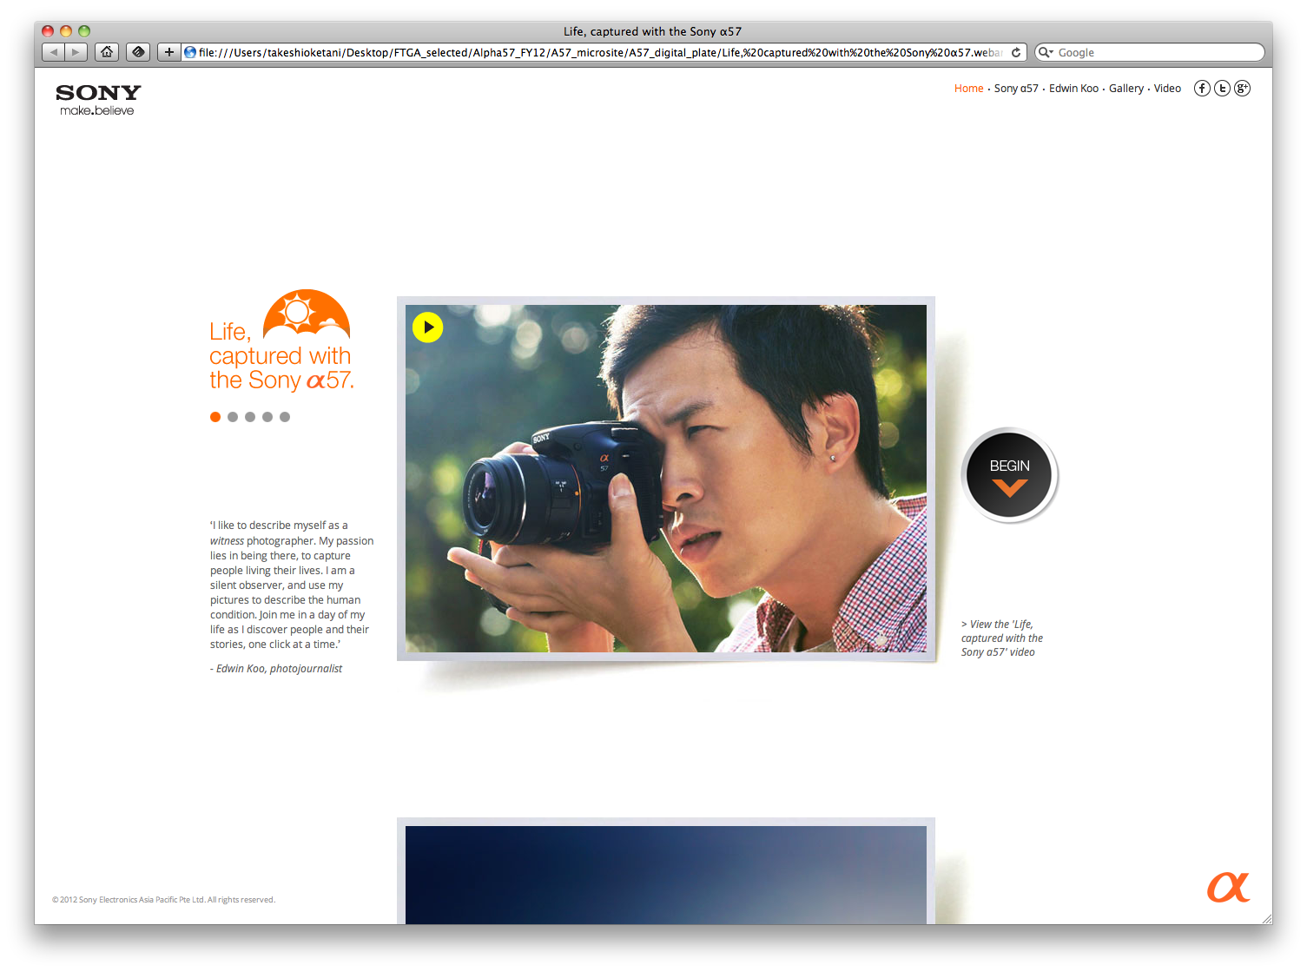Click the BEGIN circular button
The height and width of the screenshot is (972, 1307).
pos(1009,475)
